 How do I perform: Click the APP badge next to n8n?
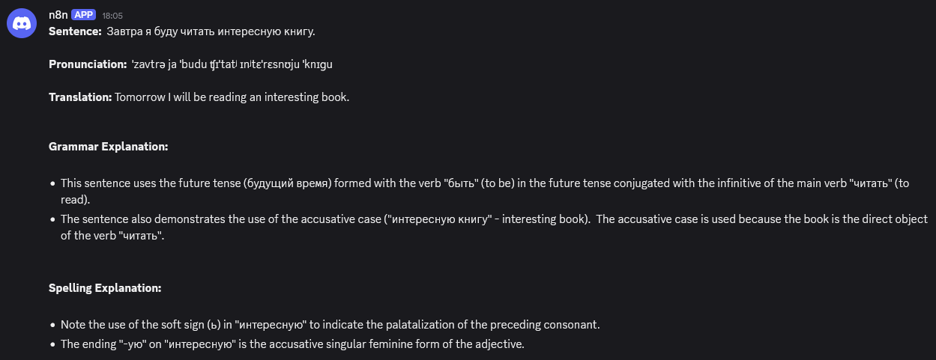(83, 15)
